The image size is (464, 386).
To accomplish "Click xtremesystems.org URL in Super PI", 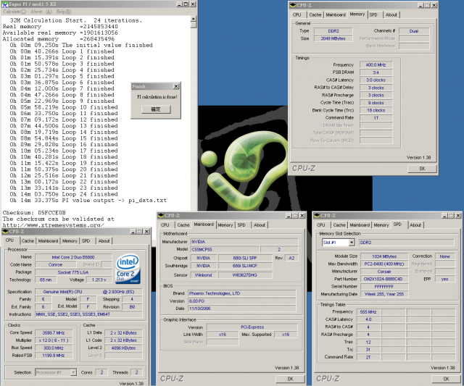I will 54,225.
